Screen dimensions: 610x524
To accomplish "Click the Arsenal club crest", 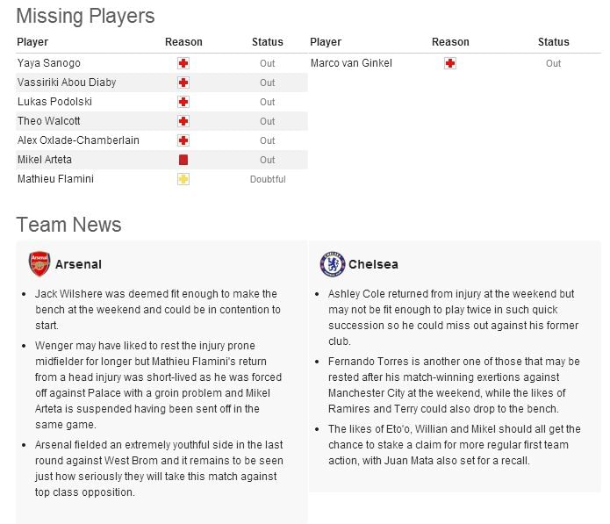I will coord(39,264).
